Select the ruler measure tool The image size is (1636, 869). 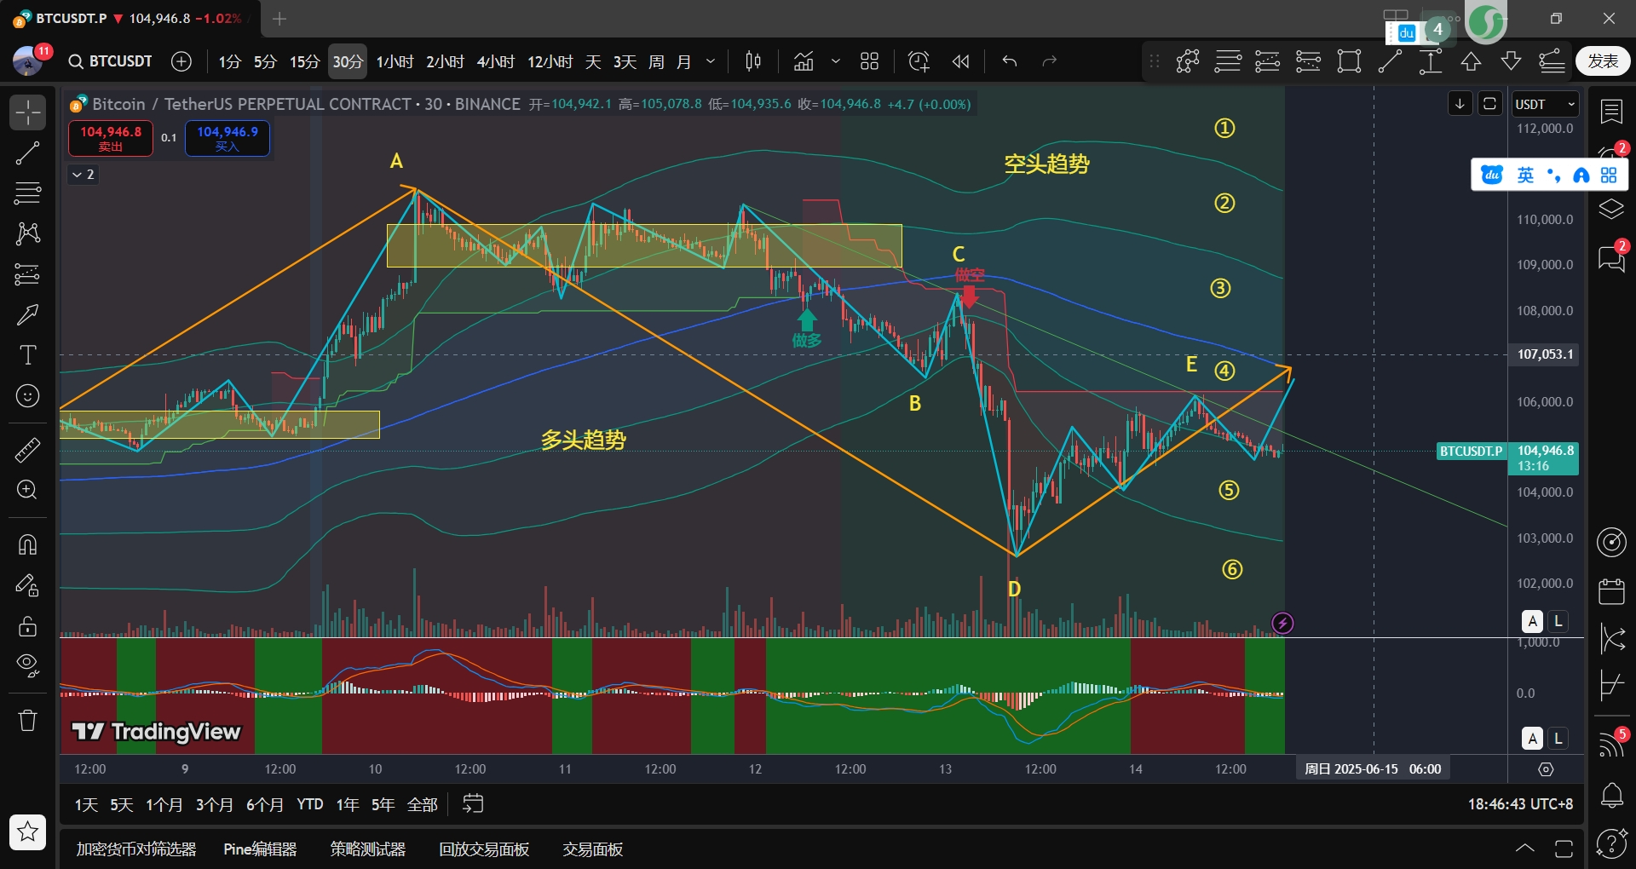click(x=27, y=449)
